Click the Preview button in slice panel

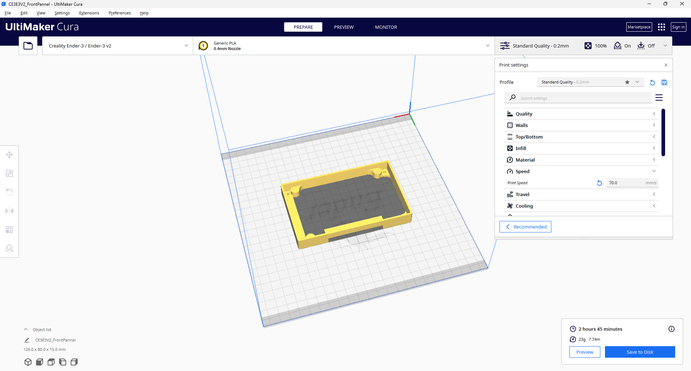(585, 352)
